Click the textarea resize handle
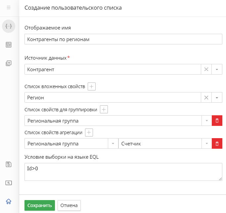The height and width of the screenshot is (213, 226). click(220, 179)
